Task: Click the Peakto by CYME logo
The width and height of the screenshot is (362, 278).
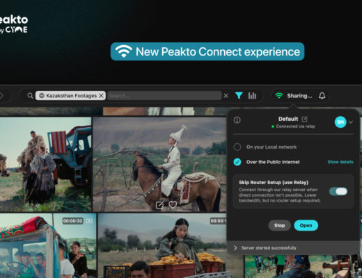Action: [13, 24]
